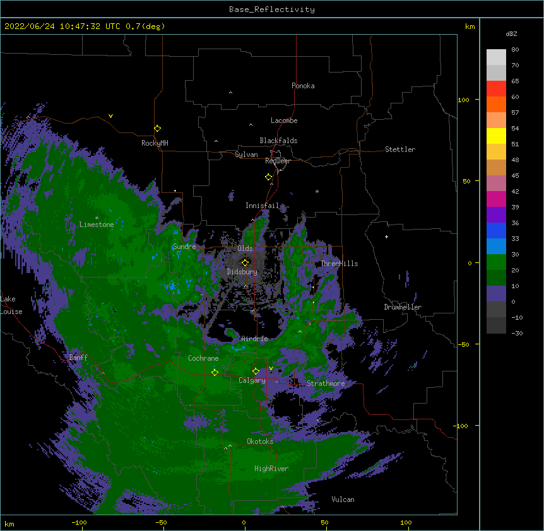Click the Ponoka city label
Viewport: 544px width, 531px height.
tap(303, 86)
